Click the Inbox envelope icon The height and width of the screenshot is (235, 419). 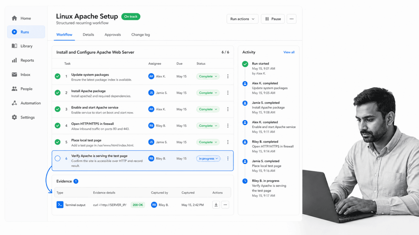(x=14, y=75)
